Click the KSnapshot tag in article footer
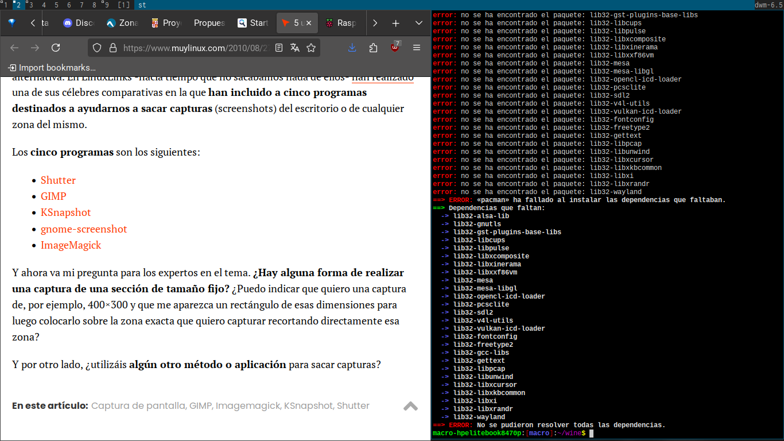Image resolution: width=784 pixels, height=441 pixels. click(x=308, y=405)
